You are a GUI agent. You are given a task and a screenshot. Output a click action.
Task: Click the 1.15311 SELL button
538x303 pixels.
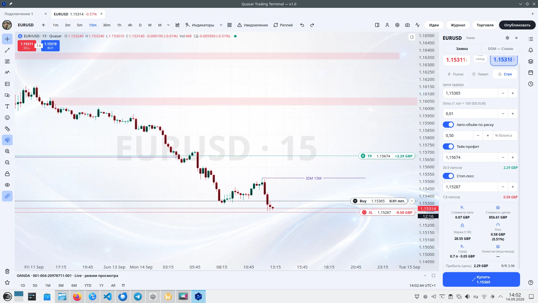click(x=27, y=46)
